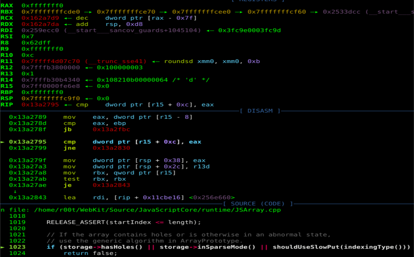Viewport: 414px width, 257px height.
Task: Click the current-line arrow beside source line 1023
Action: point(2,247)
